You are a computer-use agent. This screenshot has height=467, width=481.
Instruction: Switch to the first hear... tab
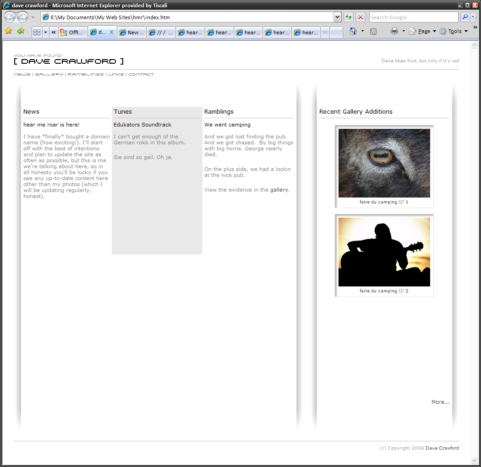pyautogui.click(x=191, y=32)
